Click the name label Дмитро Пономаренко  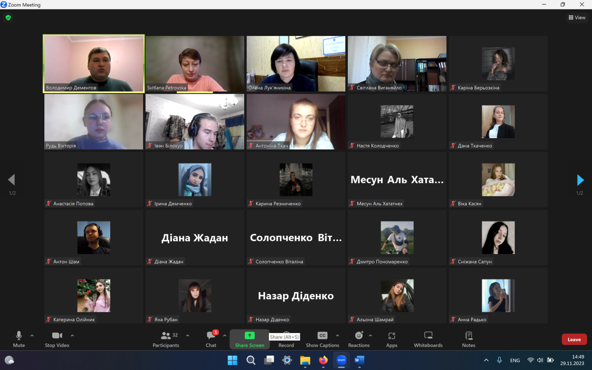pos(382,262)
